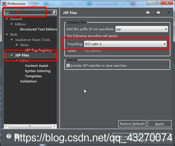Minimize the Preferences window
175x146 pixels.
150,3
